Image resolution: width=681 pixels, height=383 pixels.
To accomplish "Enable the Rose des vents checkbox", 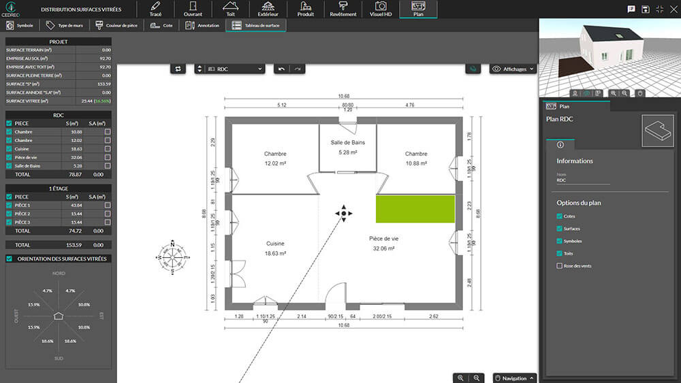I will 560,266.
